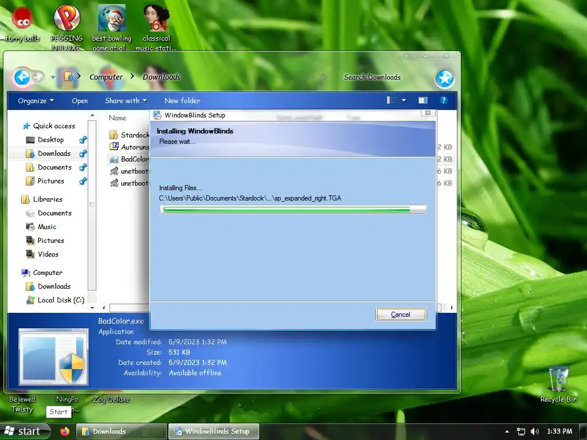Open best bowling game desktop icon

[112, 28]
